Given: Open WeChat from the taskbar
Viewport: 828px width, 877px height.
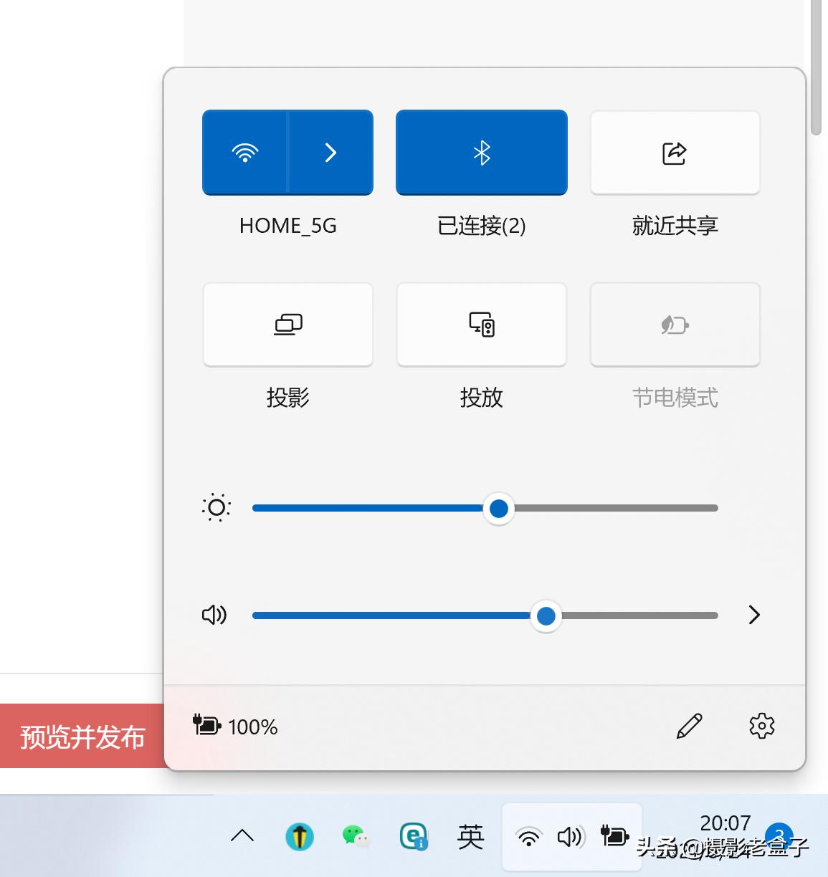Looking at the screenshot, I should 356,836.
